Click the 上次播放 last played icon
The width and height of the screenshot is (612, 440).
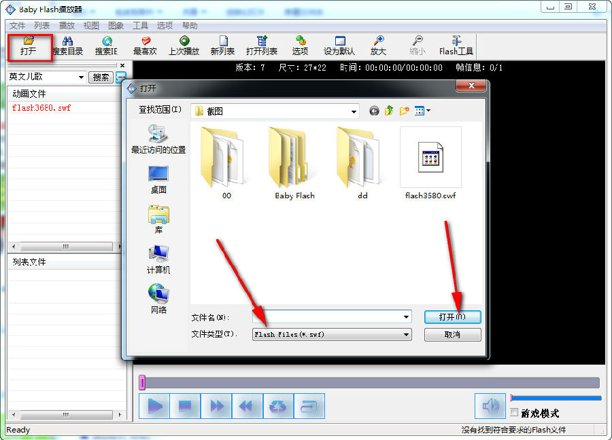click(184, 46)
